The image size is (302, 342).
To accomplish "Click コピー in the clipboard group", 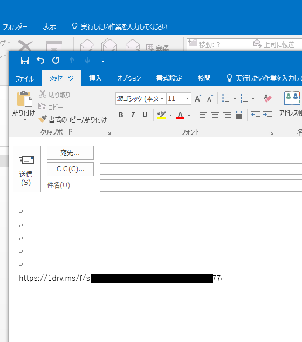I will 51,107.
